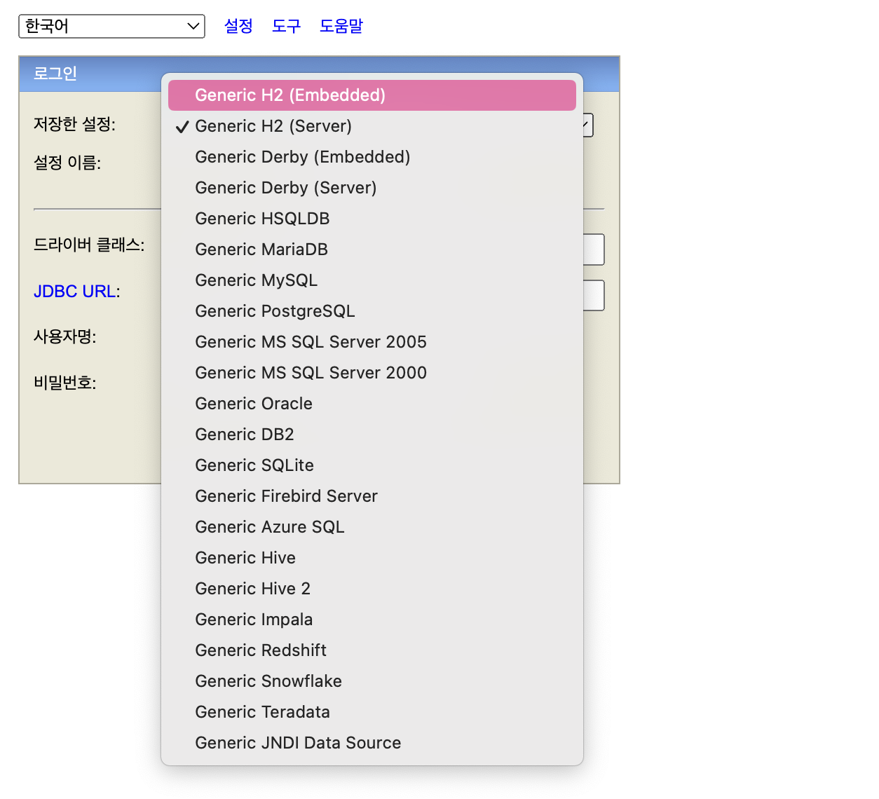Choose Generic MS SQL Server 2000
Image resolution: width=879 pixels, height=799 pixels.
click(x=372, y=373)
